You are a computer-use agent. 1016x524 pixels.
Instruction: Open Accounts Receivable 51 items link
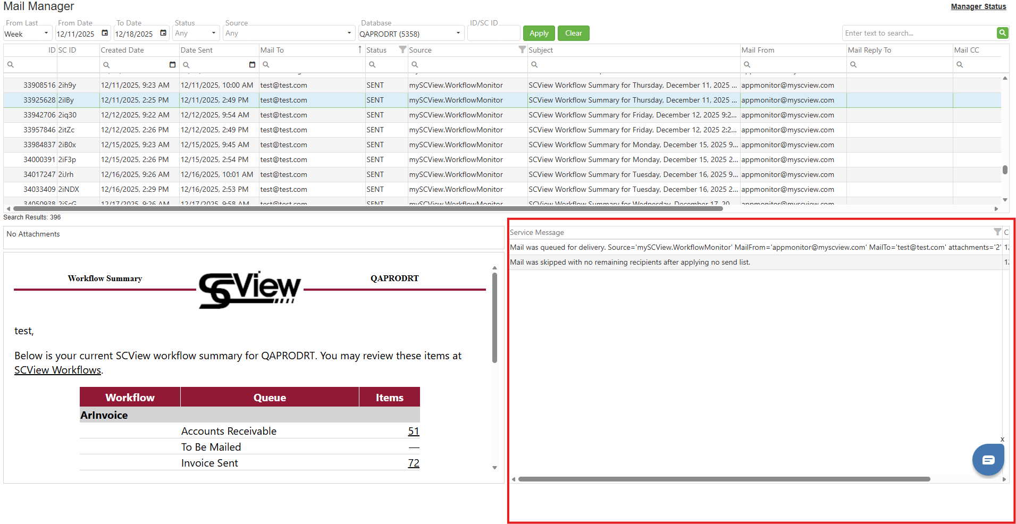coord(414,431)
